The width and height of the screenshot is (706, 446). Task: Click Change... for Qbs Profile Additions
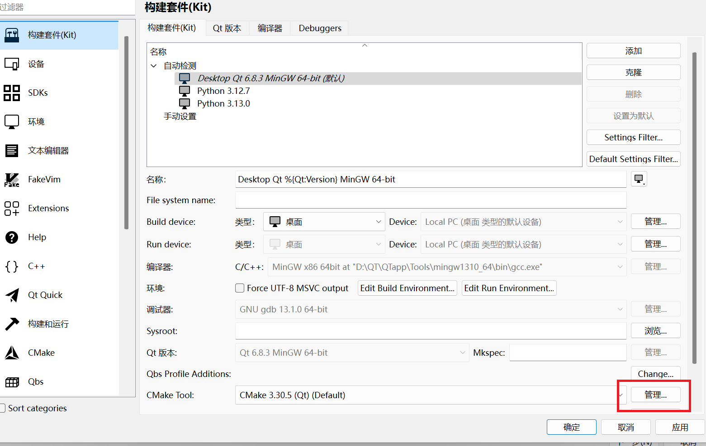(656, 374)
